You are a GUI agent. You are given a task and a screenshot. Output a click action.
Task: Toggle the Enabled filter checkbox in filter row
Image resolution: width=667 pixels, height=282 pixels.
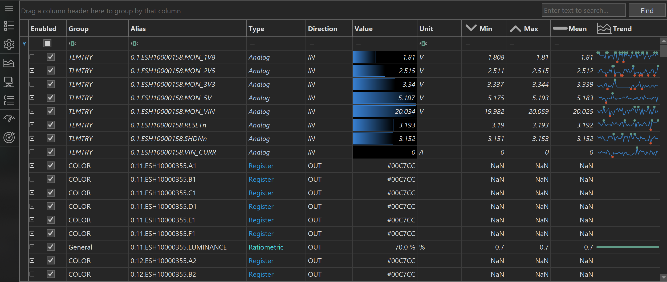(x=47, y=43)
